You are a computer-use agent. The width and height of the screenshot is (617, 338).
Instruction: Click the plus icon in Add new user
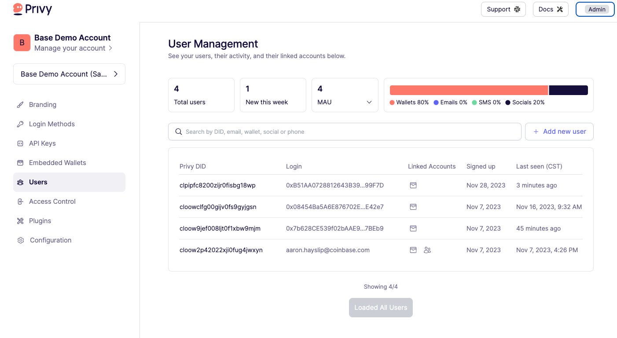pos(536,132)
